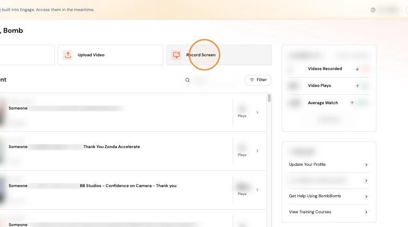The image size is (408, 227).
Task: Click the Record Screen monitor icon
Action: 177,55
